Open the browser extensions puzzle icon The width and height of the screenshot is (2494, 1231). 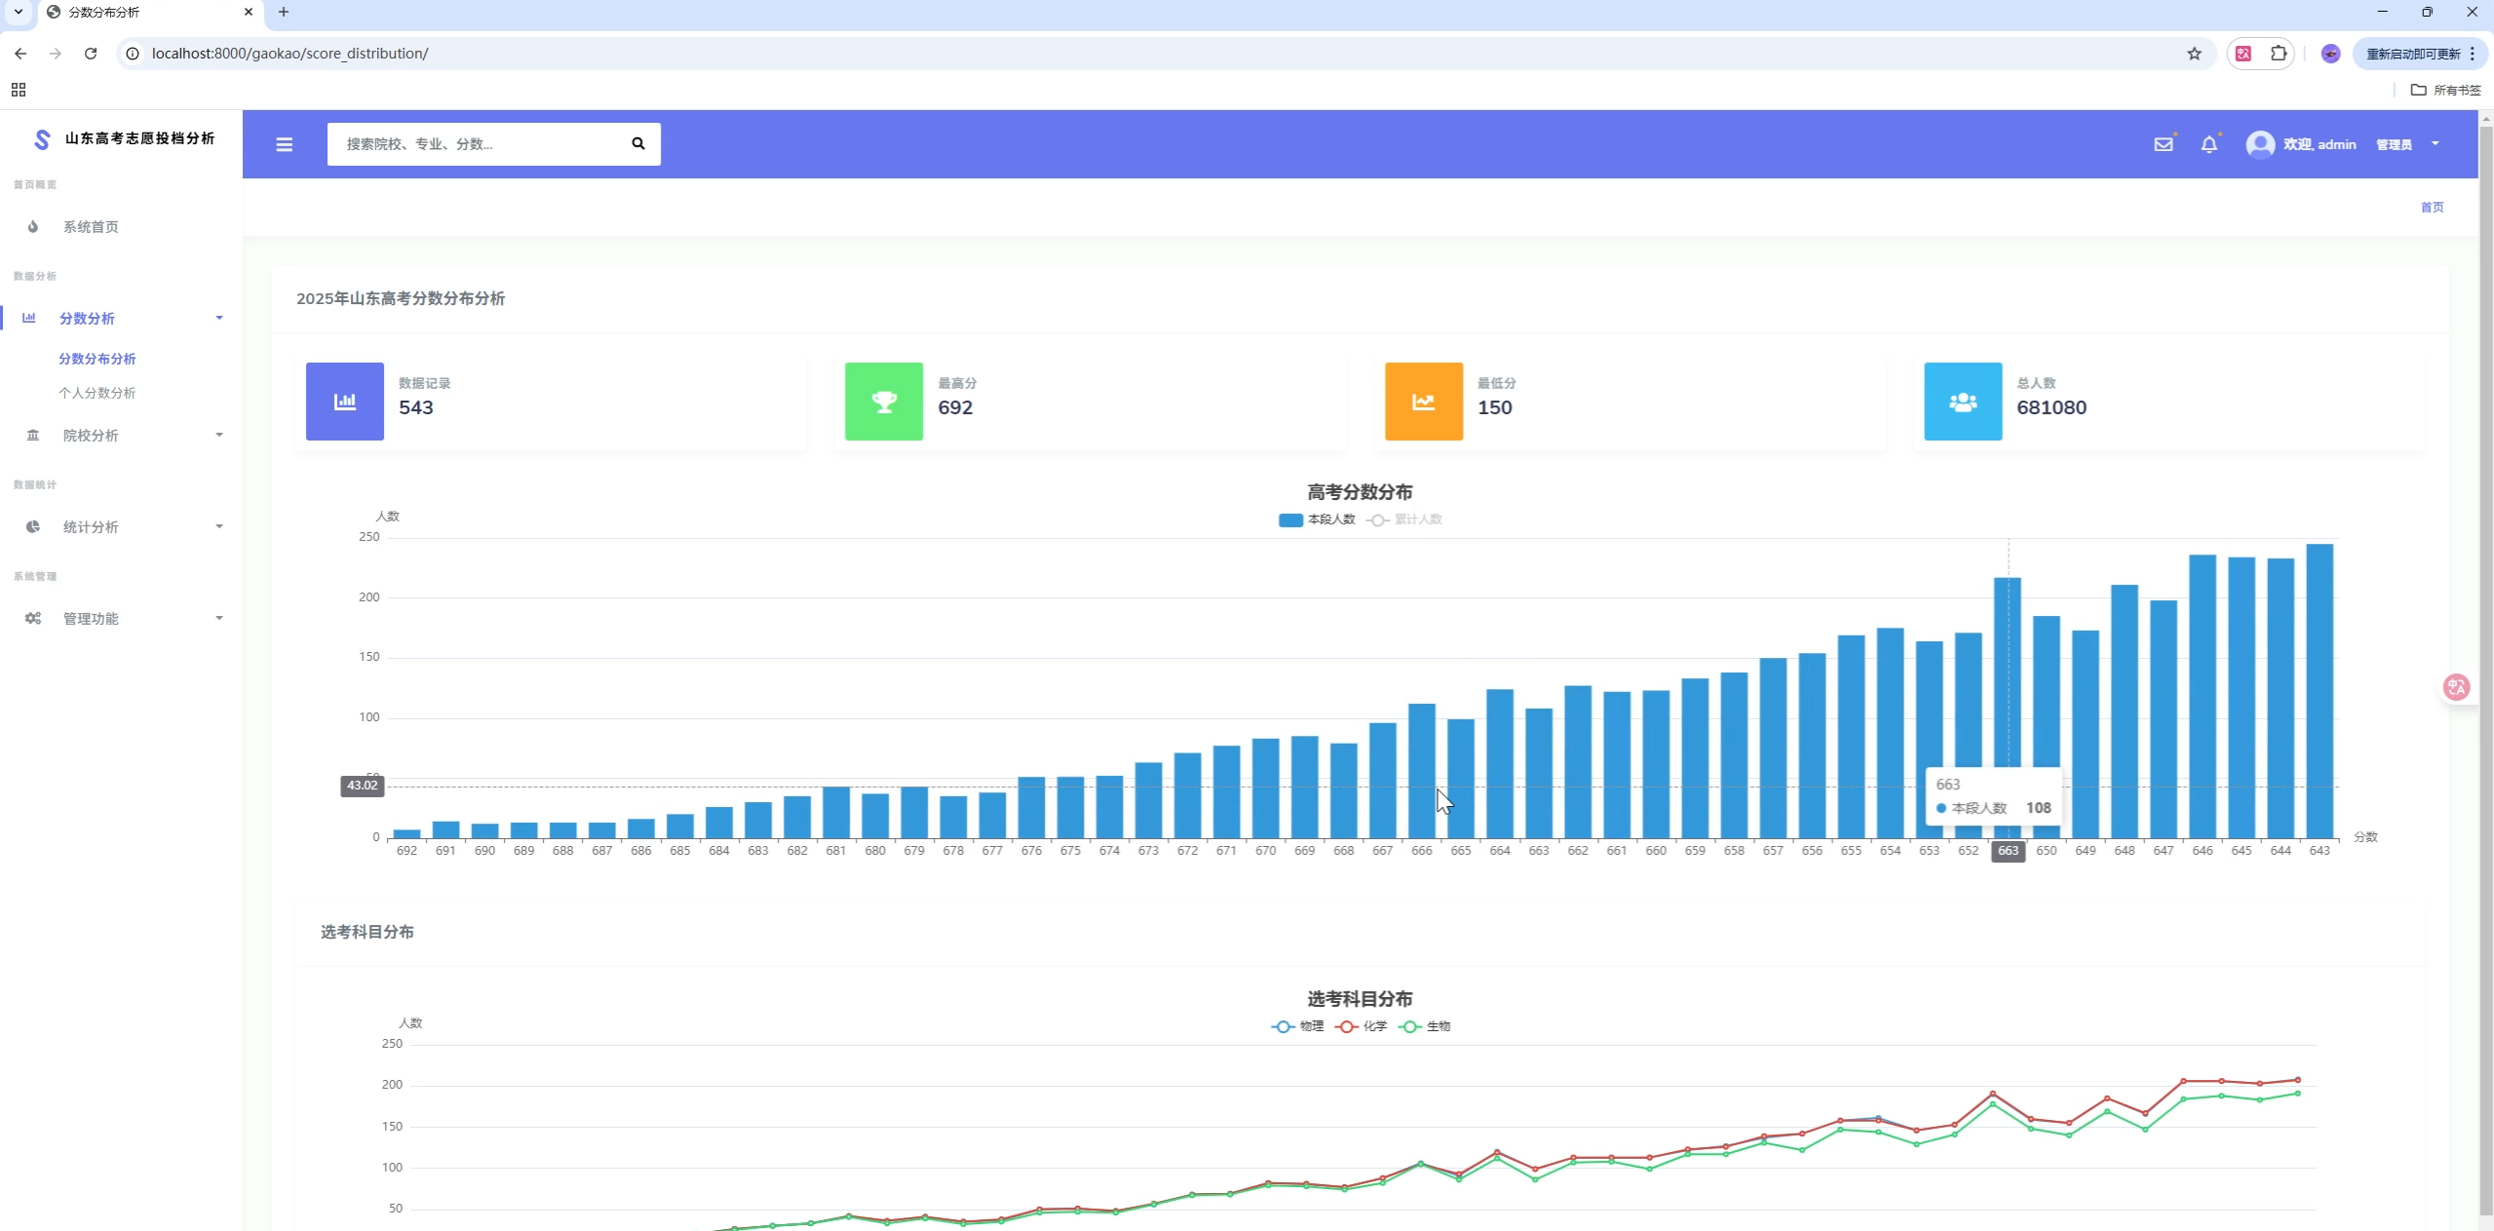pos(2279,54)
